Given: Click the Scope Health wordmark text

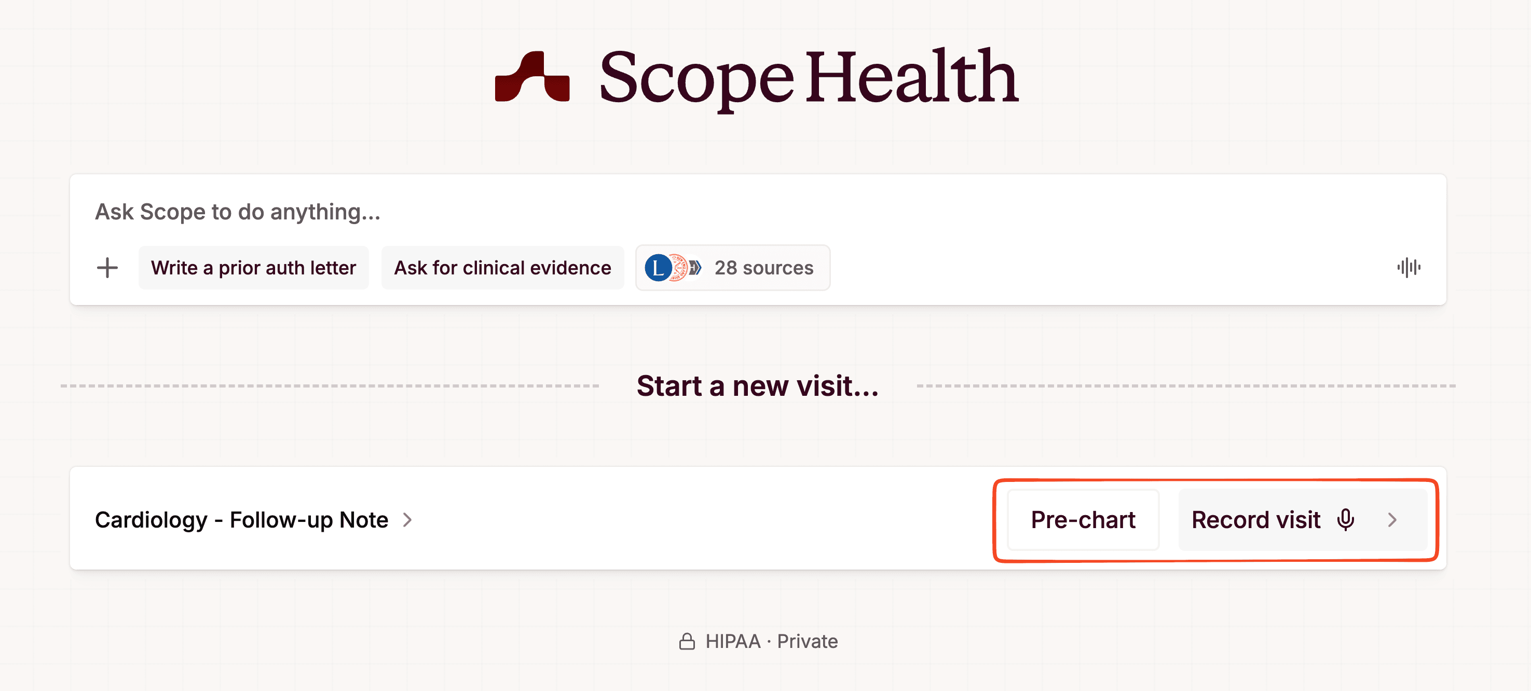Looking at the screenshot, I should [808, 77].
